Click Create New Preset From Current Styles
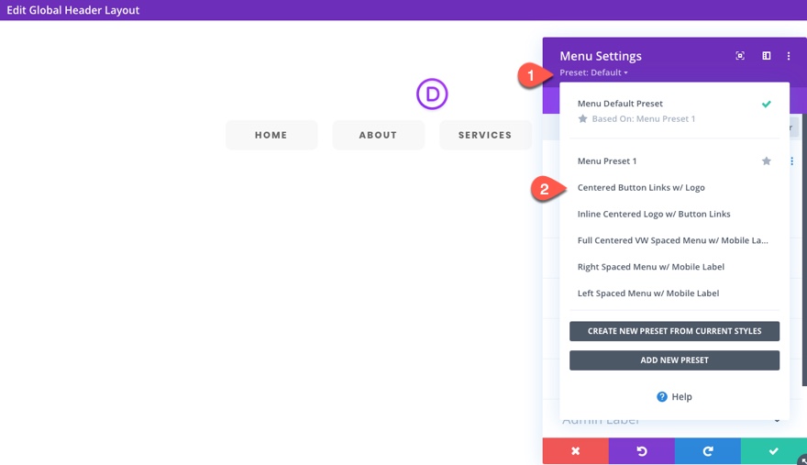Image resolution: width=807 pixels, height=465 pixels. 674,331
